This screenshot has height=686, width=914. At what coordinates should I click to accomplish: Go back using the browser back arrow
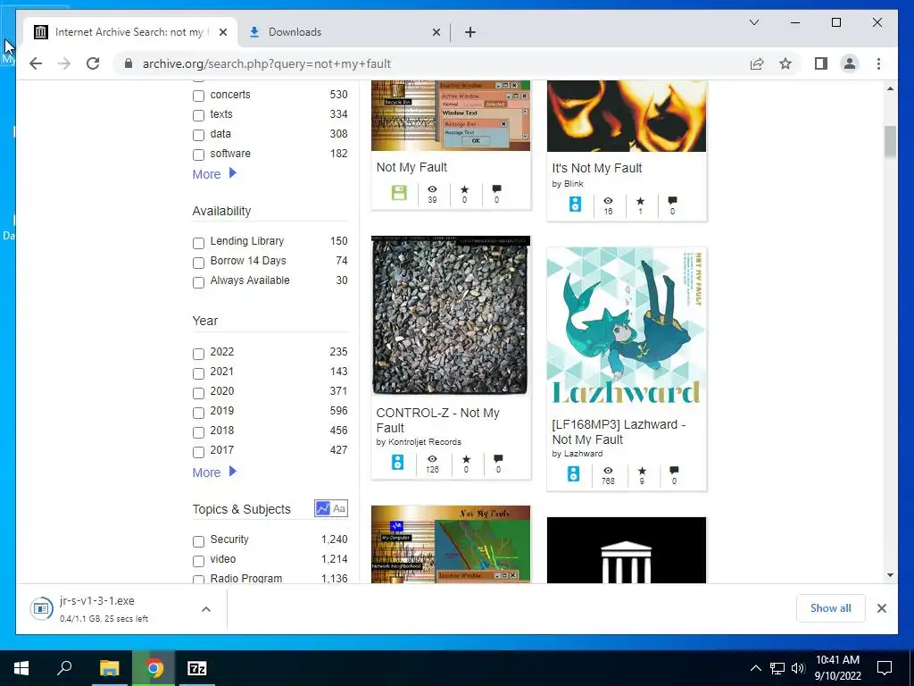tap(36, 63)
